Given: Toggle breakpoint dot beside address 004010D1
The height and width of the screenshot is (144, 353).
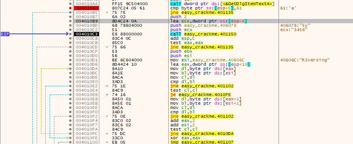Looking at the screenshot, I should 71,60.
